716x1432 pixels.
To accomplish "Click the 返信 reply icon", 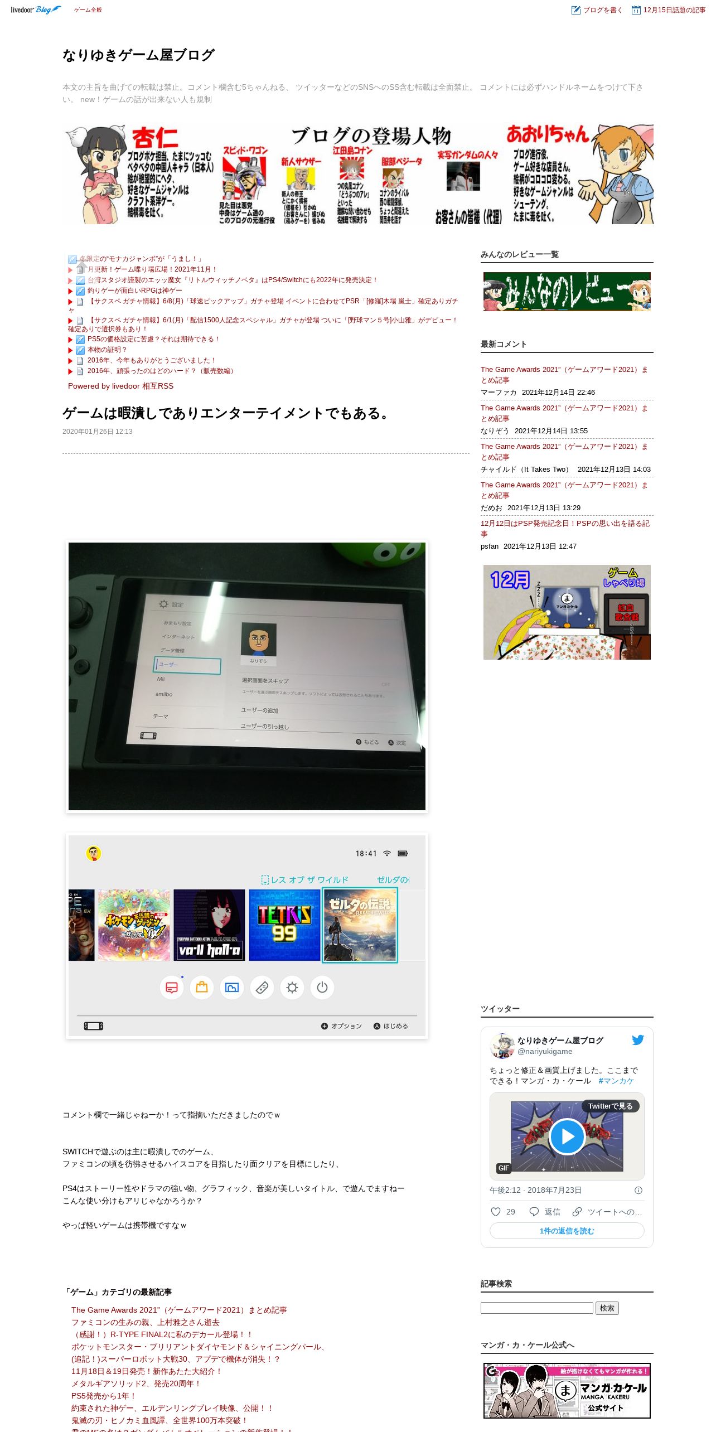I will pos(534,1212).
